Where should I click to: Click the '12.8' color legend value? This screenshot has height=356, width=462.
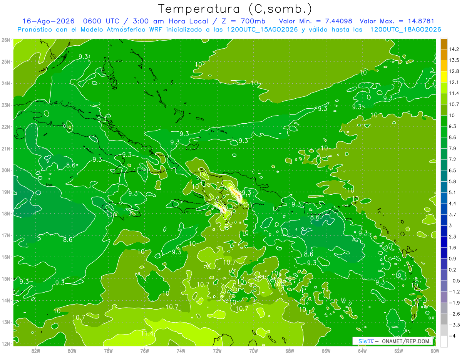pos(454,71)
